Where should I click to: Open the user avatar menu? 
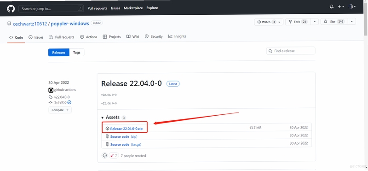pyautogui.click(x=352, y=7)
